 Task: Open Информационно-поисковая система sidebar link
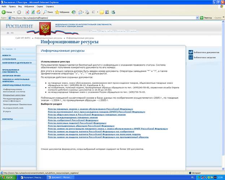point(14,91)
